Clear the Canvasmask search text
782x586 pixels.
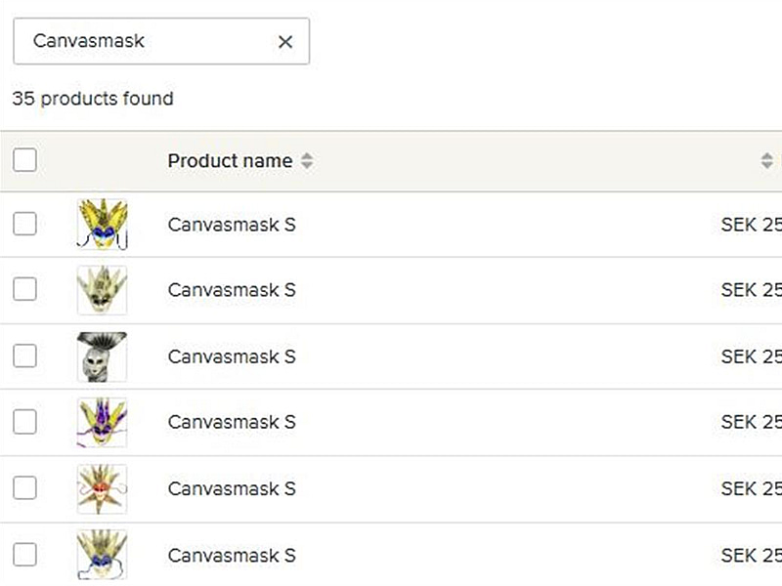click(285, 41)
